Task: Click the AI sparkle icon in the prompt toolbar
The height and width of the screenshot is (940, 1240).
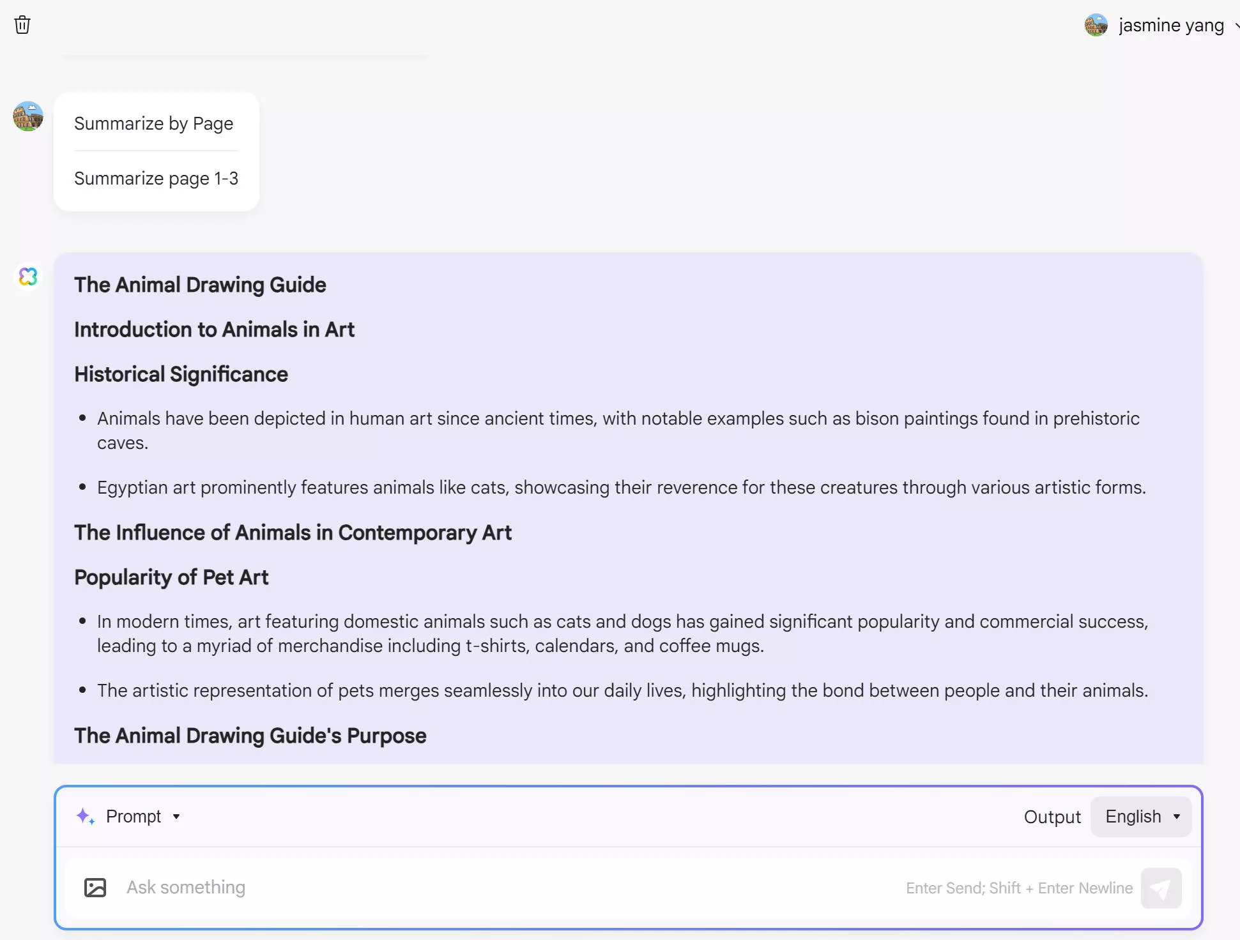Action: point(86,817)
